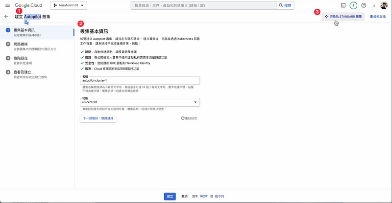Click the cluster name field autopilot-cluster-1
Image resolution: width=392 pixels, height=203 pixels.
pos(140,80)
